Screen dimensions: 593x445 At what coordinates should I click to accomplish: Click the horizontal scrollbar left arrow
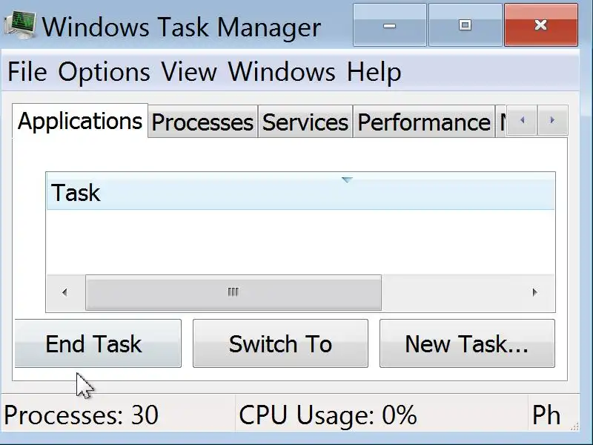pyautogui.click(x=64, y=293)
